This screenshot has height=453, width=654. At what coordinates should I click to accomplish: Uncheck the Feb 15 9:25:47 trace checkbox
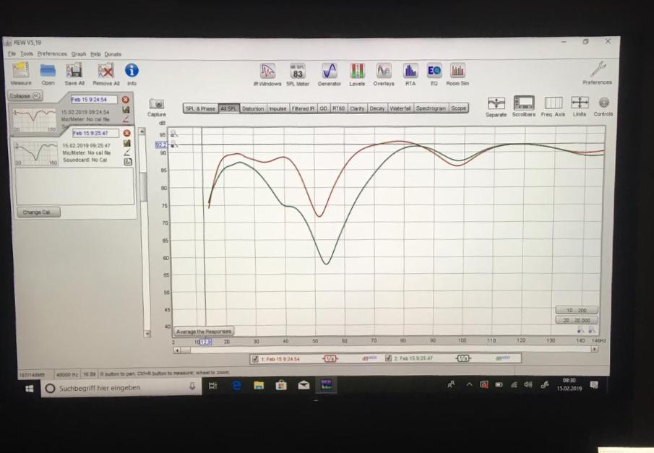389,358
